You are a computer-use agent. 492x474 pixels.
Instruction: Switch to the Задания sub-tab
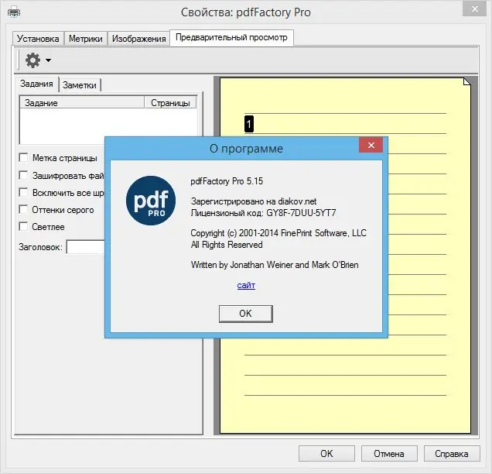(x=36, y=84)
